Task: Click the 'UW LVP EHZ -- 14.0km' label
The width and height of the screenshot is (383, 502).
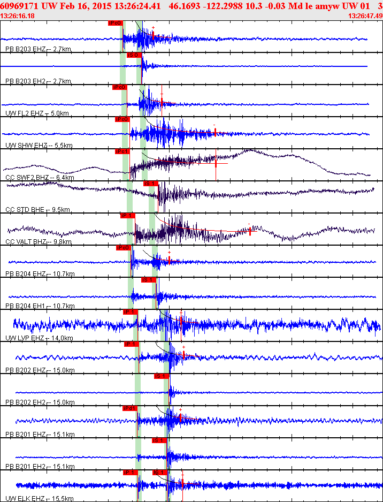Action: (x=40, y=338)
